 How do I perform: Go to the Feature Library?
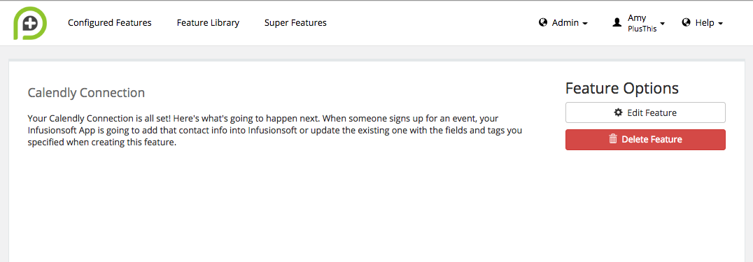tap(208, 22)
